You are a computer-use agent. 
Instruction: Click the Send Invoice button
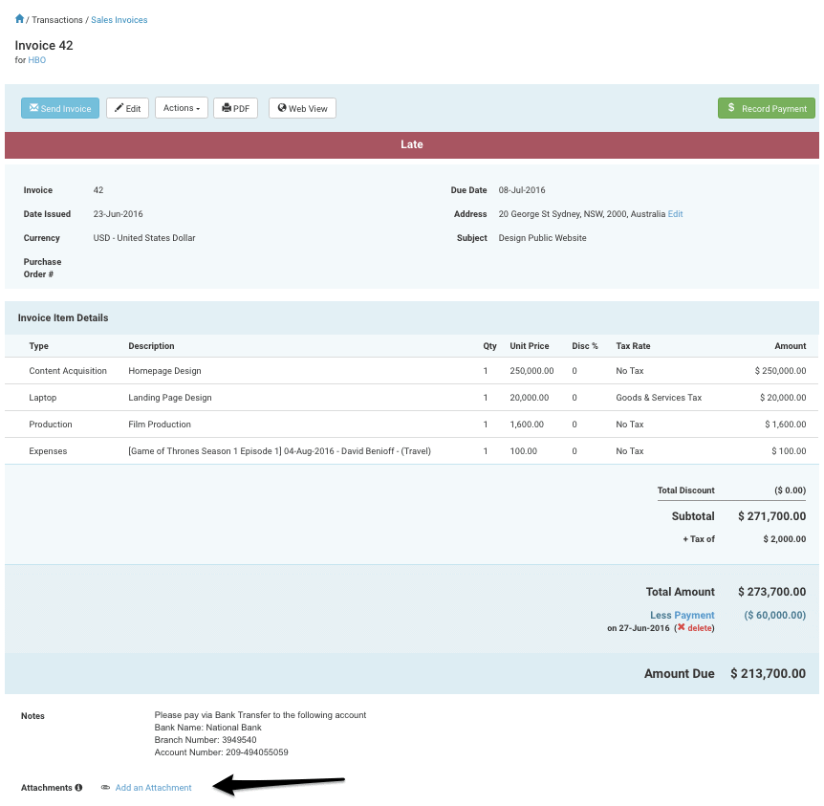(59, 107)
